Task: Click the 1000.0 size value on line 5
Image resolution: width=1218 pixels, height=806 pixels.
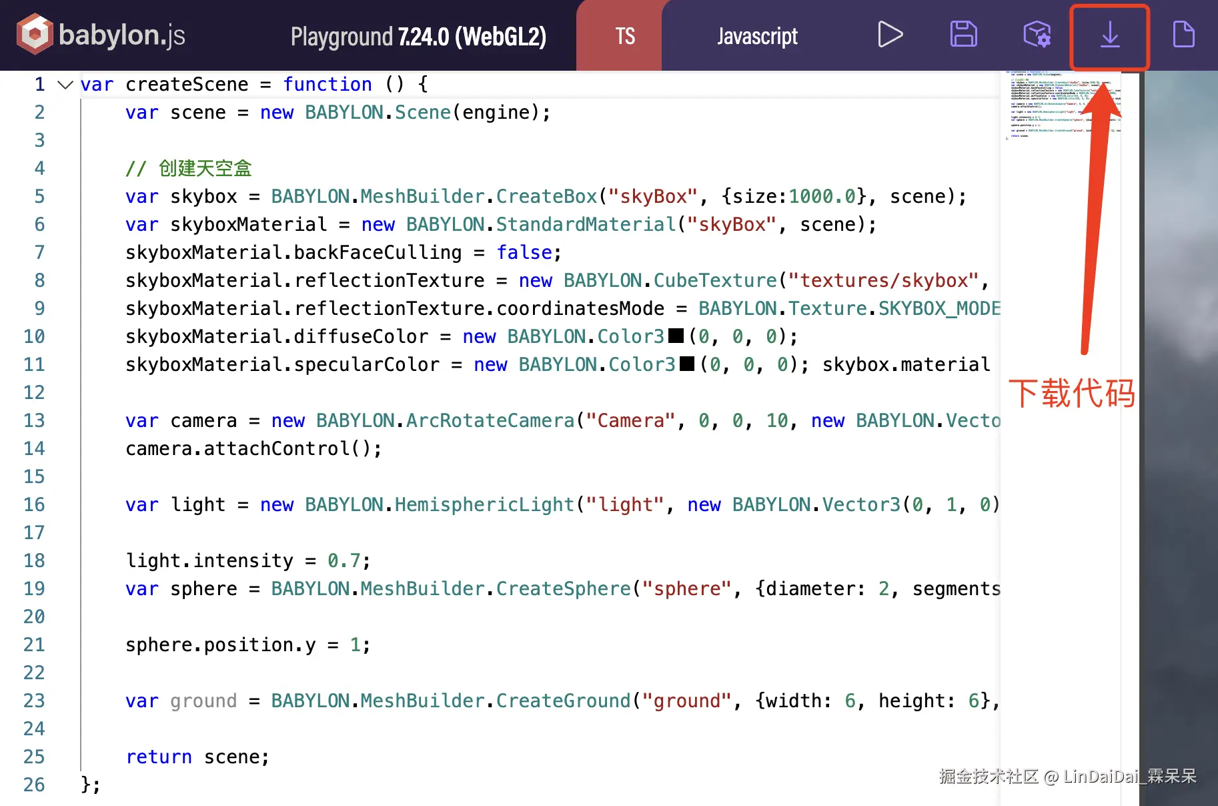Action: 822,196
